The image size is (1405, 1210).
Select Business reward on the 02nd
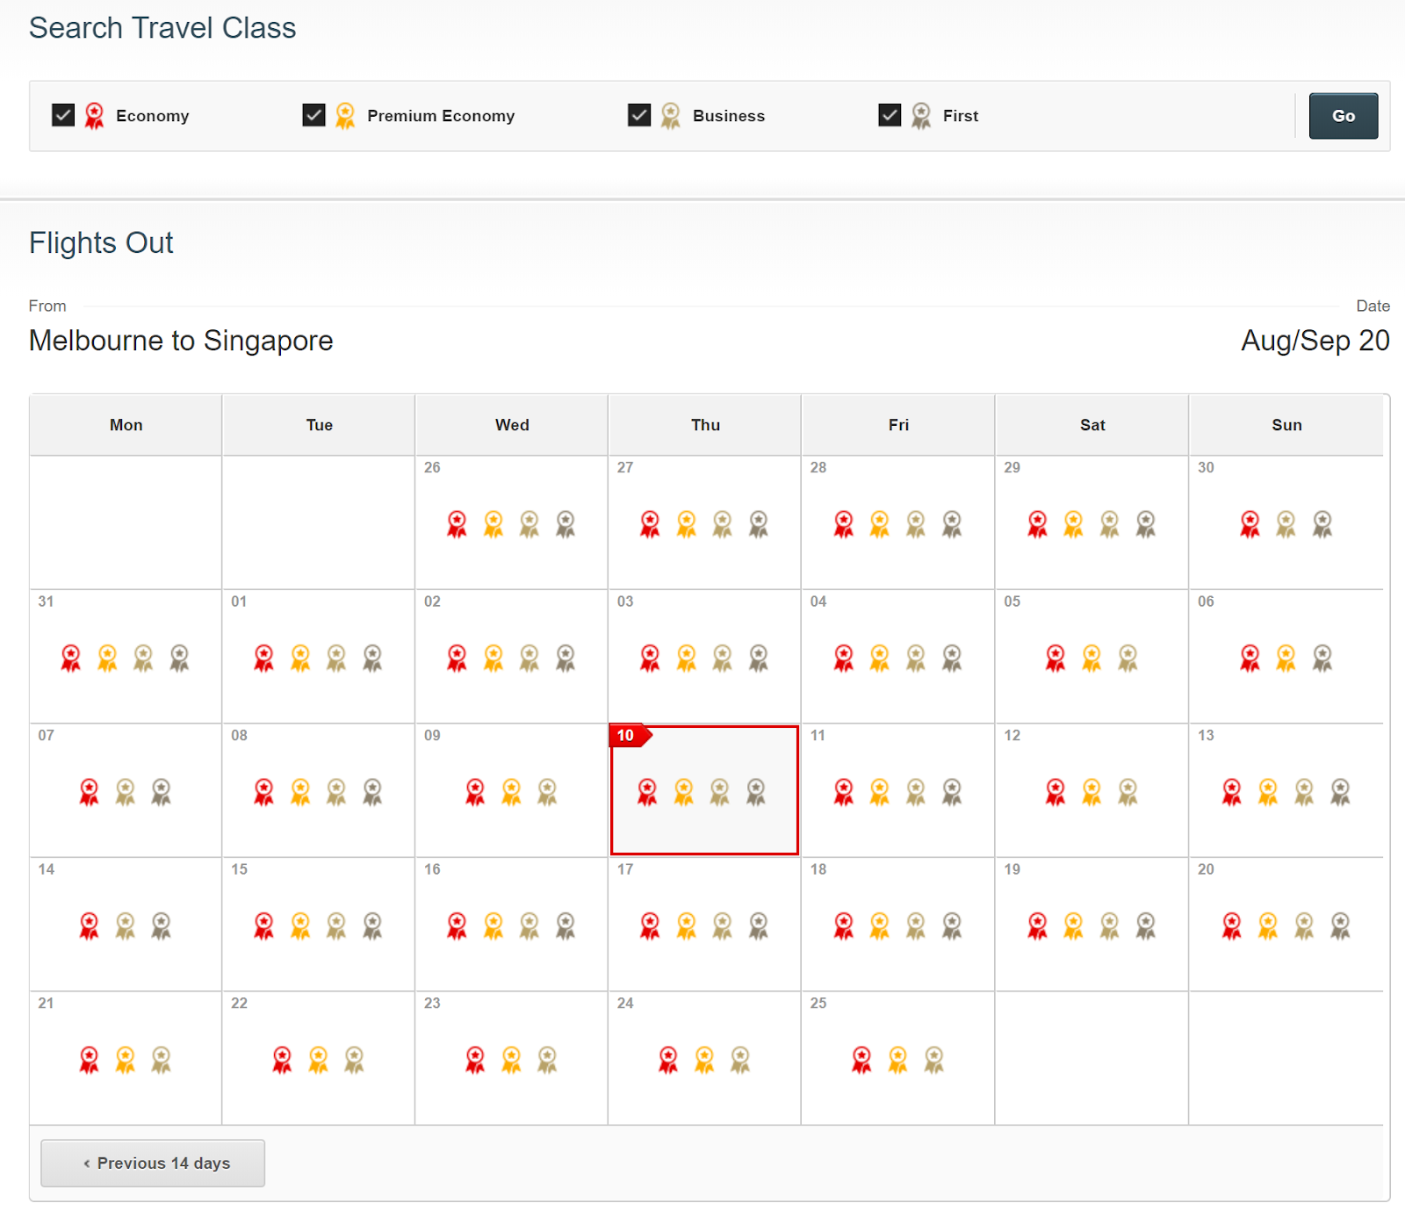pyautogui.click(x=530, y=658)
